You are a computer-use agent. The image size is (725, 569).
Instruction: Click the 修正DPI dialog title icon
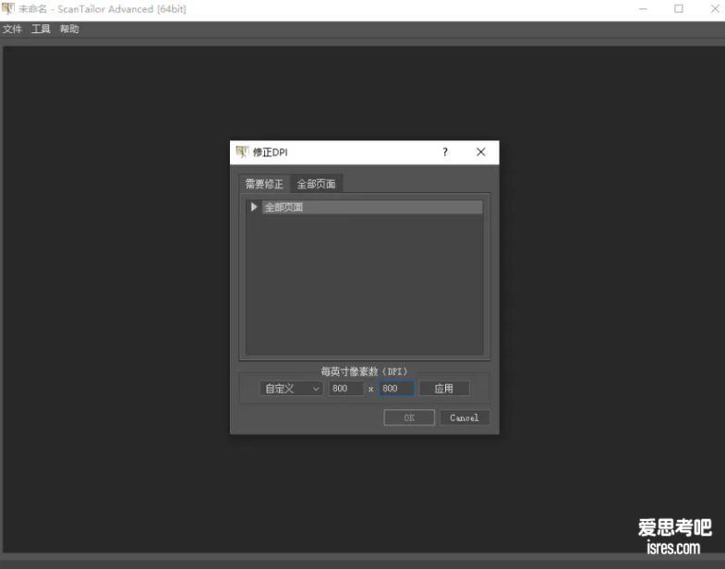pos(242,151)
